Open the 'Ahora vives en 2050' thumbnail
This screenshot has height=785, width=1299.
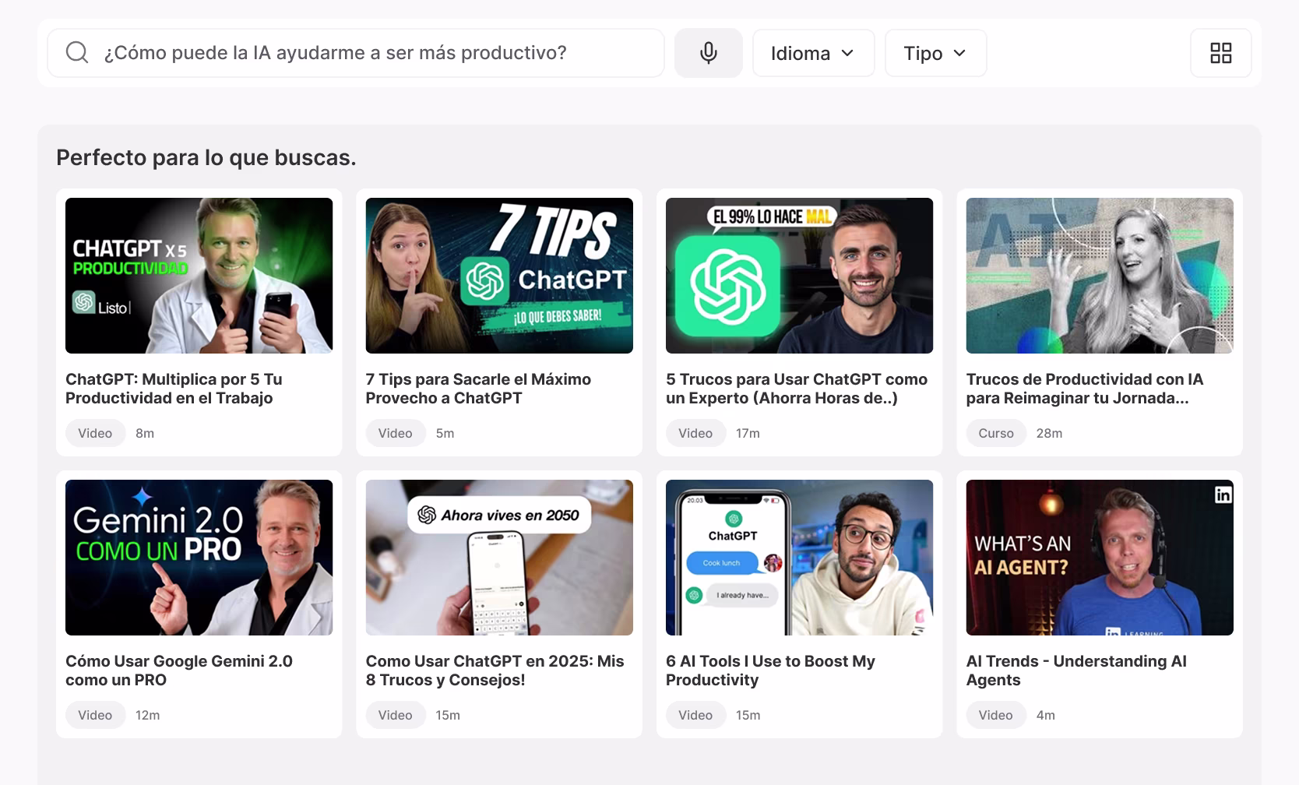tap(499, 558)
